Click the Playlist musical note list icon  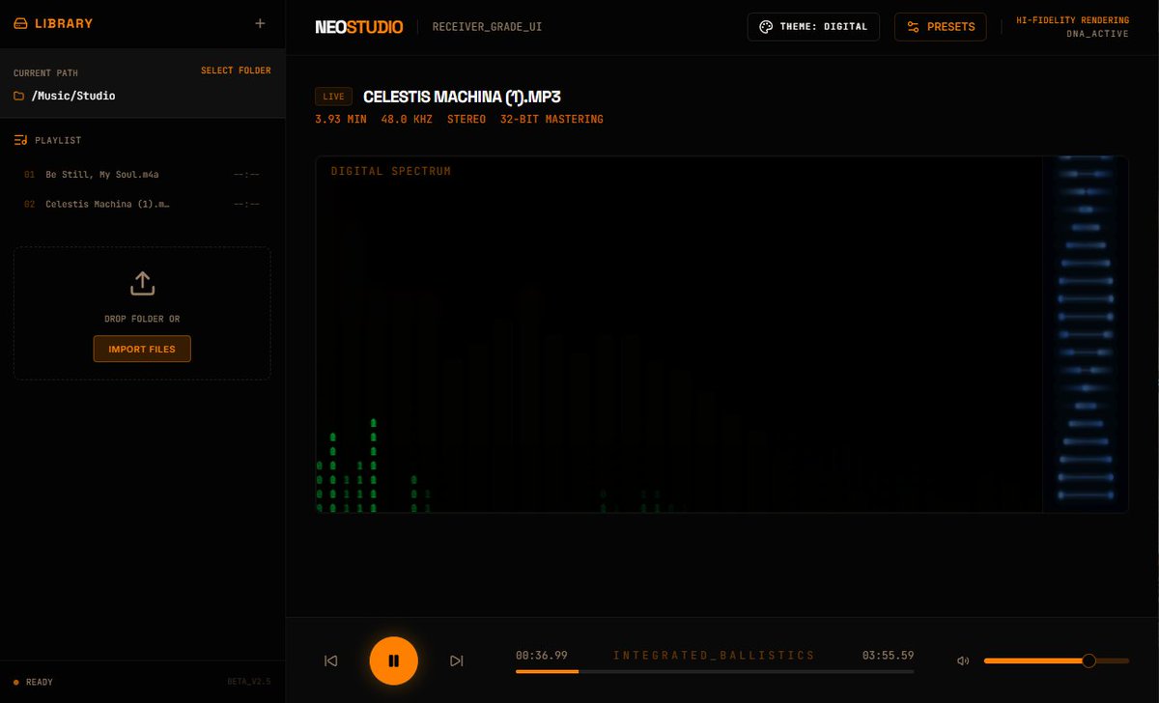click(x=19, y=140)
